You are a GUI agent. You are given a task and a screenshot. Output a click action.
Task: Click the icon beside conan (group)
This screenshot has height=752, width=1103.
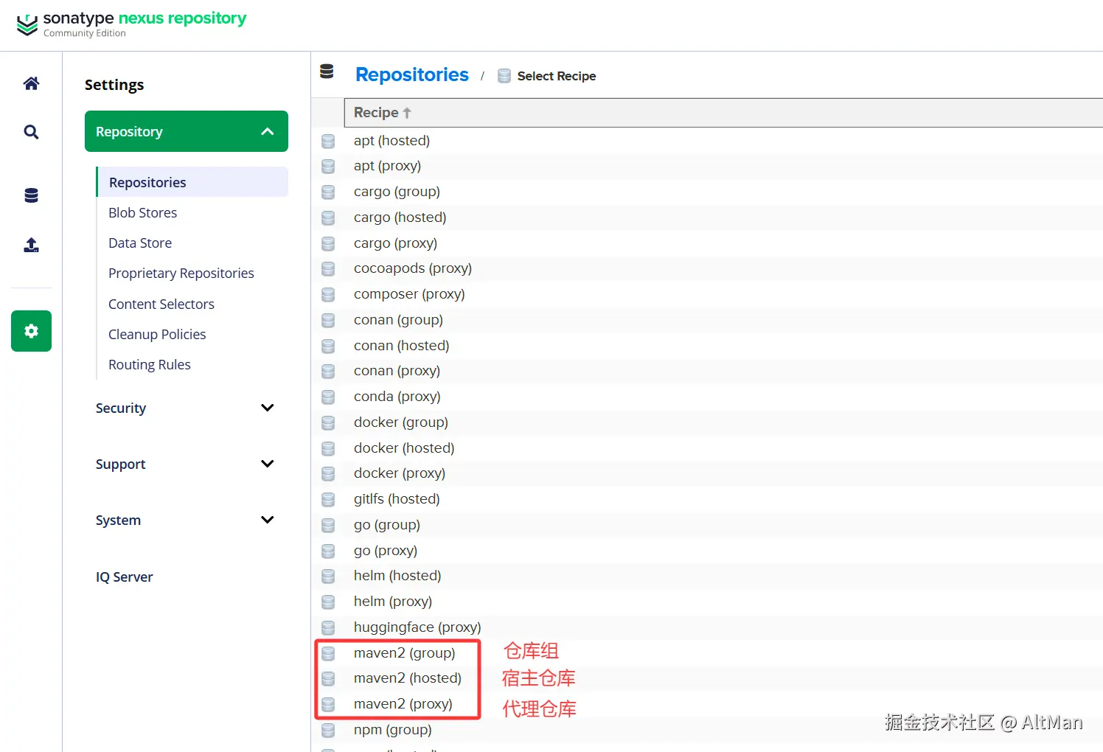coord(328,320)
